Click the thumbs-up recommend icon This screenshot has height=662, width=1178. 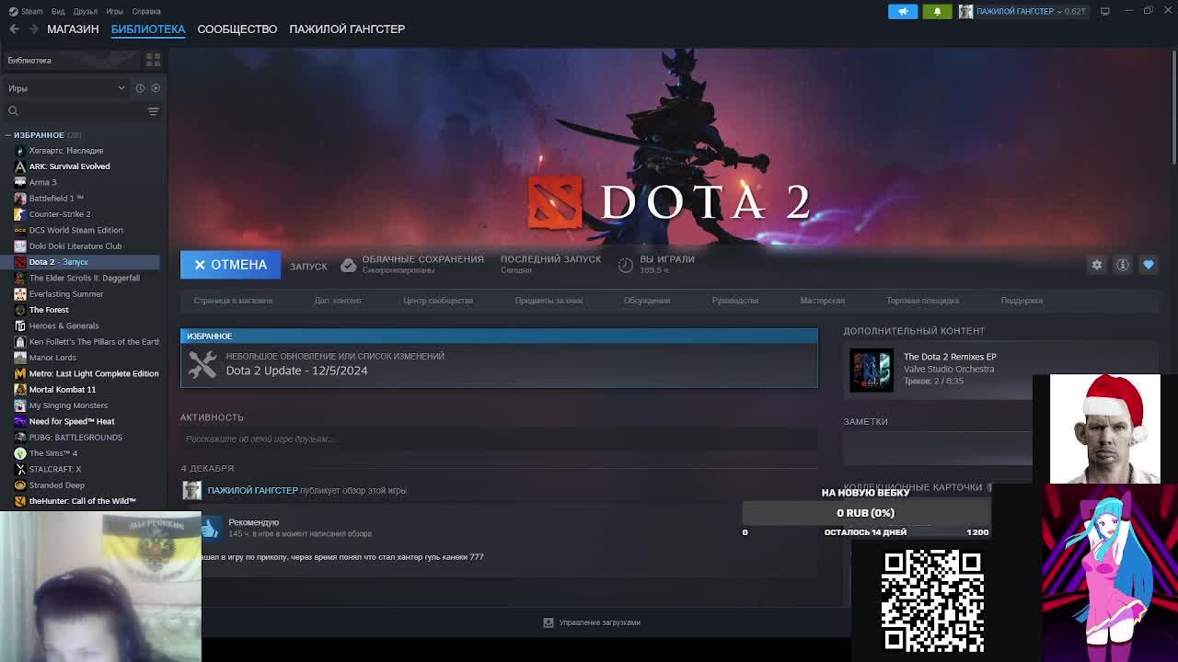pyautogui.click(x=211, y=528)
